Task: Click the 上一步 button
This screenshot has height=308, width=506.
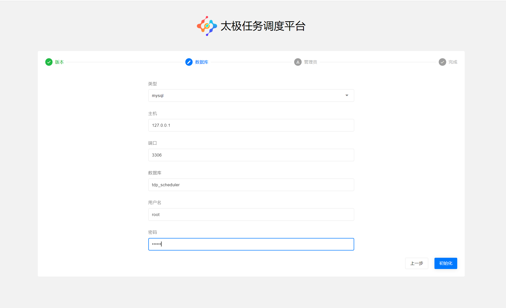Action: click(417, 263)
